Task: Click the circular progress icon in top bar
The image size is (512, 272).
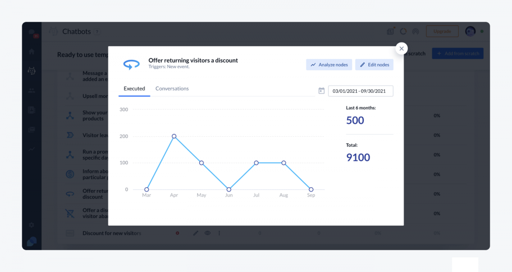Action: click(403, 32)
